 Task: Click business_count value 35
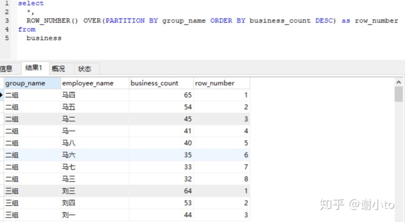(161, 155)
